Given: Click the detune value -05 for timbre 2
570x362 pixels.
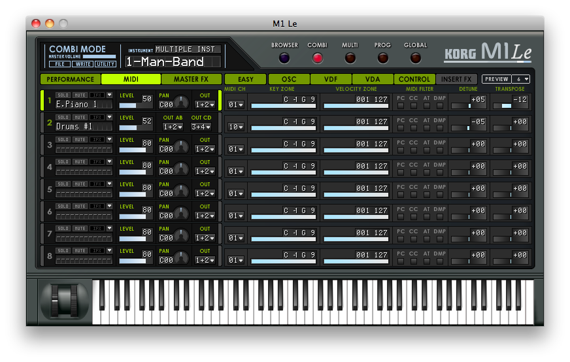Looking at the screenshot, I should [x=478, y=122].
